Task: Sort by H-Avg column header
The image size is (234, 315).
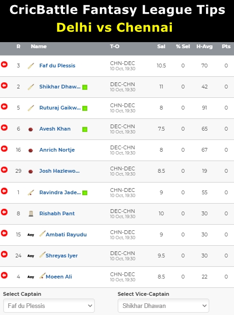Action: [204, 46]
